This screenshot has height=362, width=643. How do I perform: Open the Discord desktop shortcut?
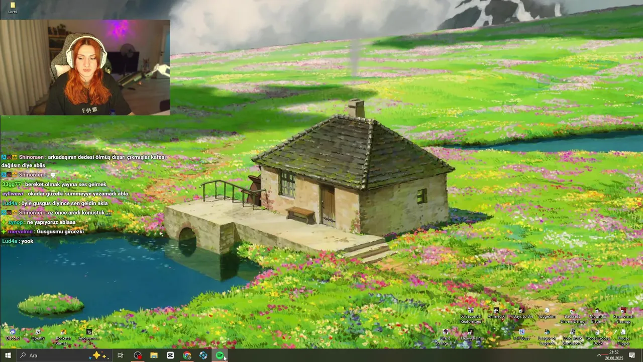[13, 335]
